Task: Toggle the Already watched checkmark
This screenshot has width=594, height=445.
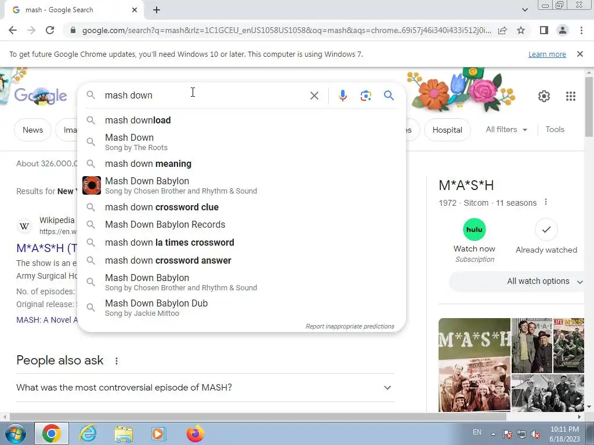Action: point(546,229)
